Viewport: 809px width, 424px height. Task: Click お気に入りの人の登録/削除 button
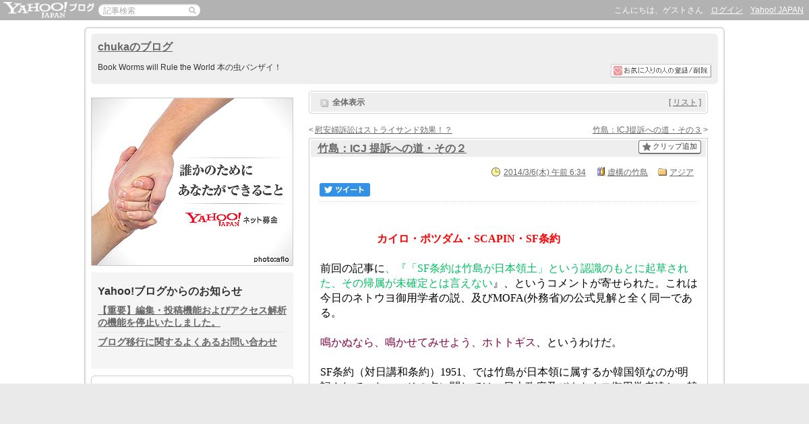661,71
